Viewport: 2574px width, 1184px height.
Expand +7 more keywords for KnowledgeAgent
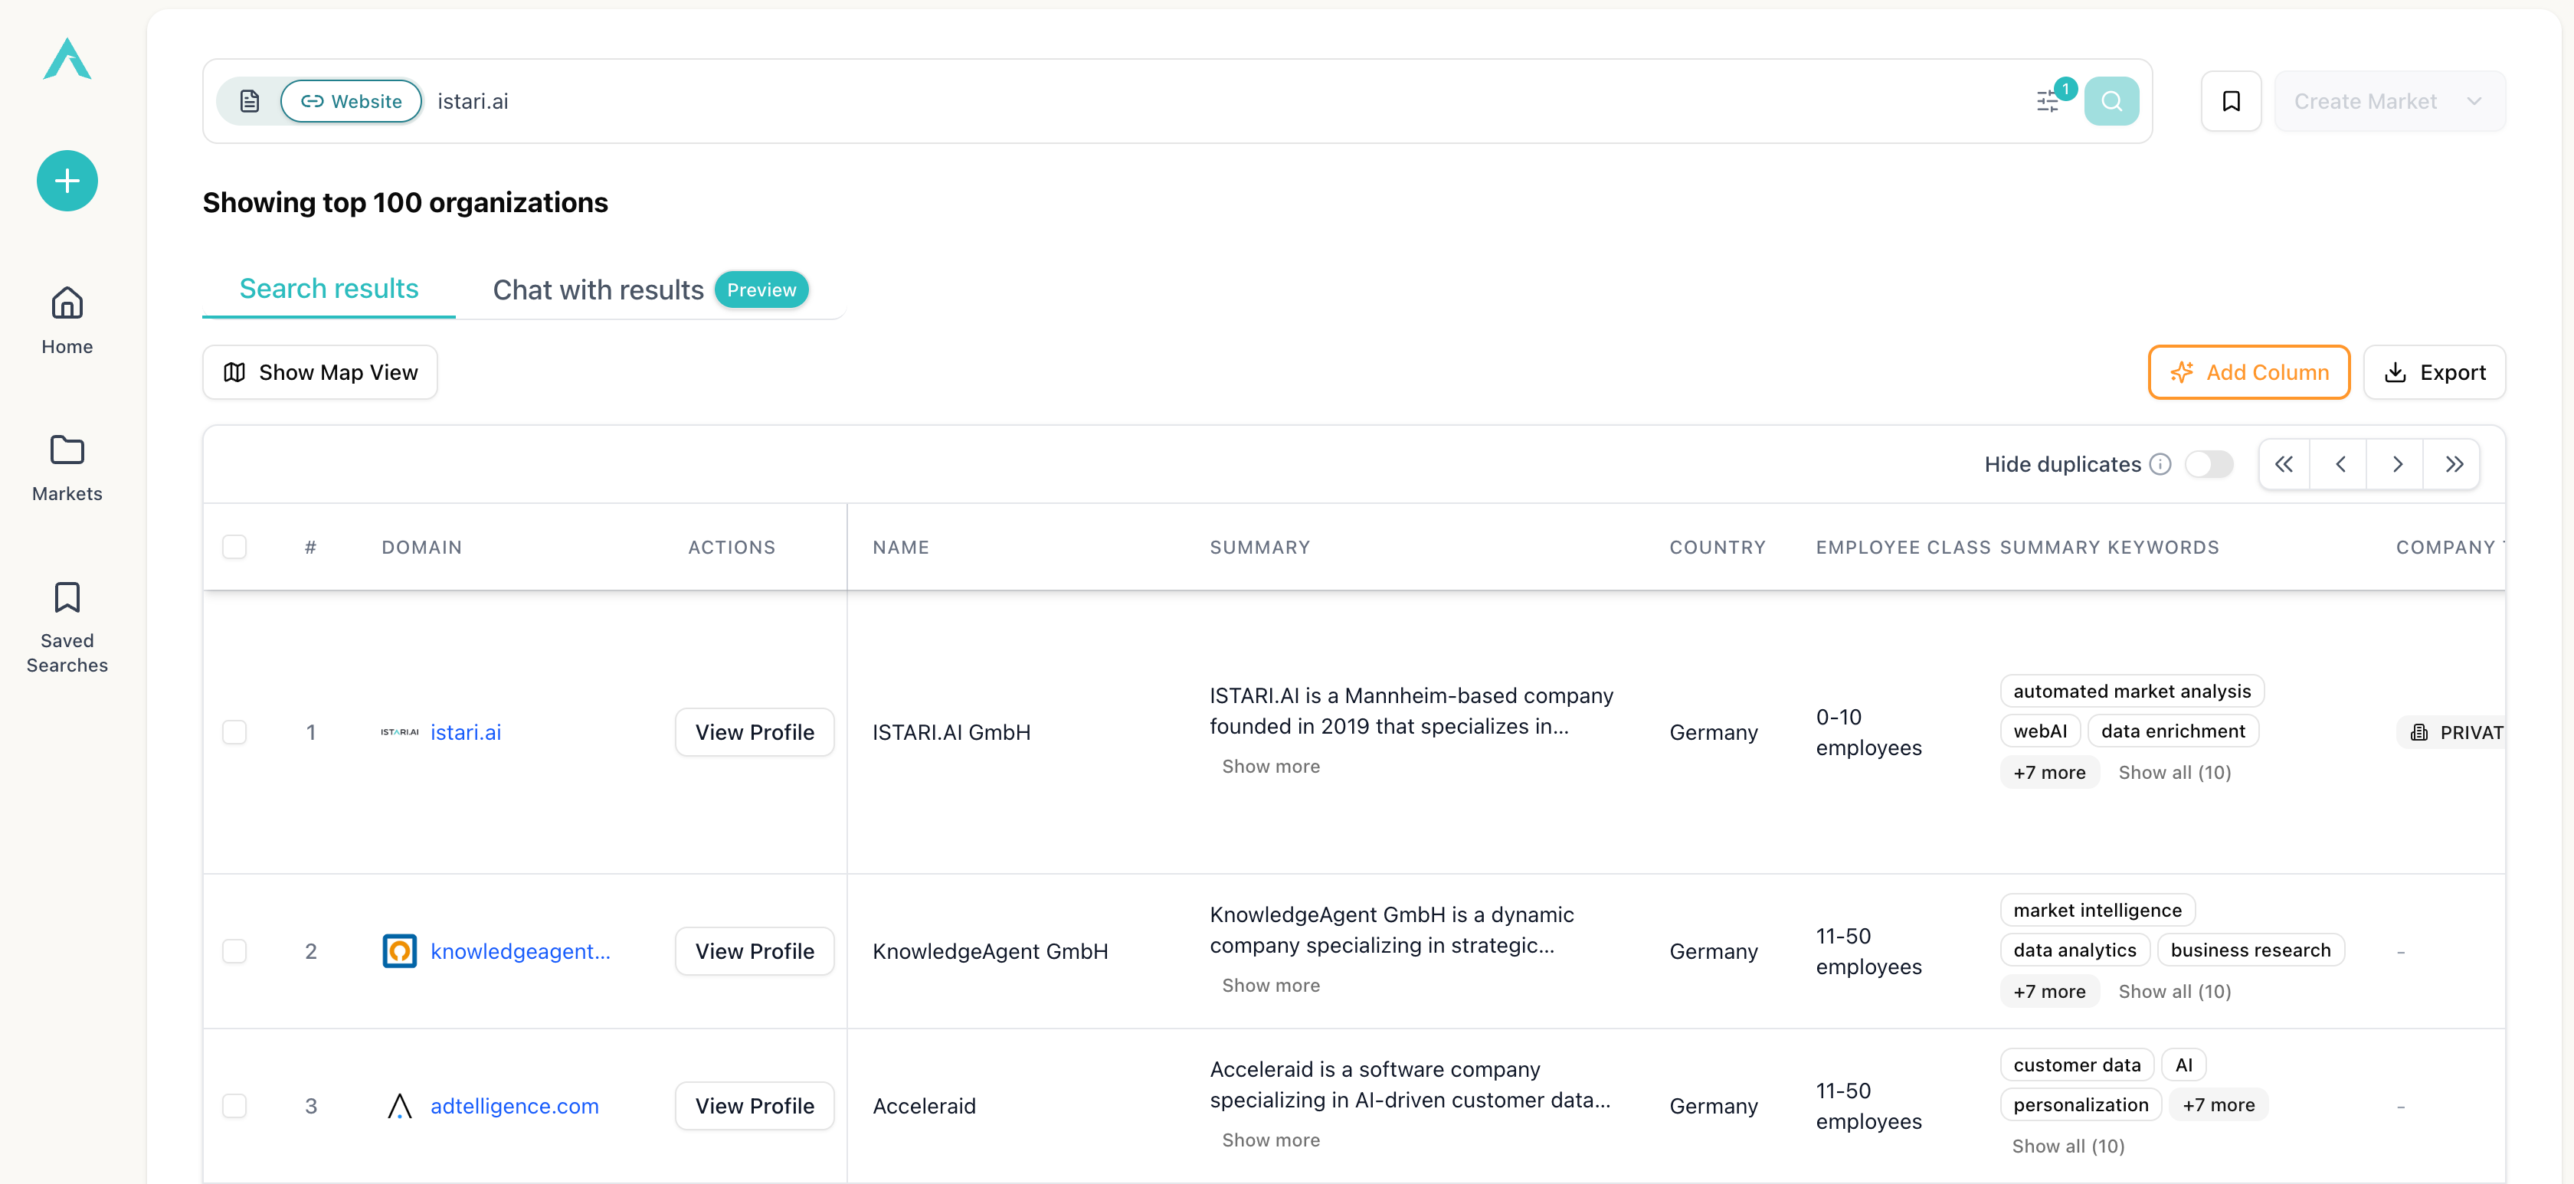(x=2049, y=991)
